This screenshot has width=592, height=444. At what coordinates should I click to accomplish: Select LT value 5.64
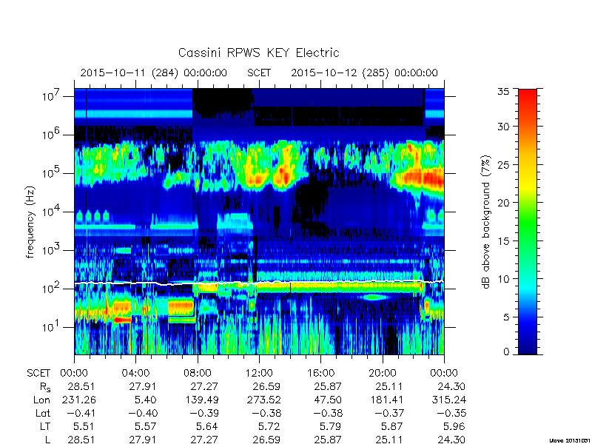207,427
